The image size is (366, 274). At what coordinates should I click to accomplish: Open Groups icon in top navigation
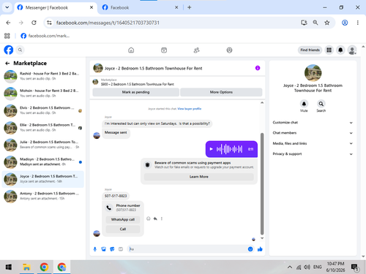(x=229, y=50)
